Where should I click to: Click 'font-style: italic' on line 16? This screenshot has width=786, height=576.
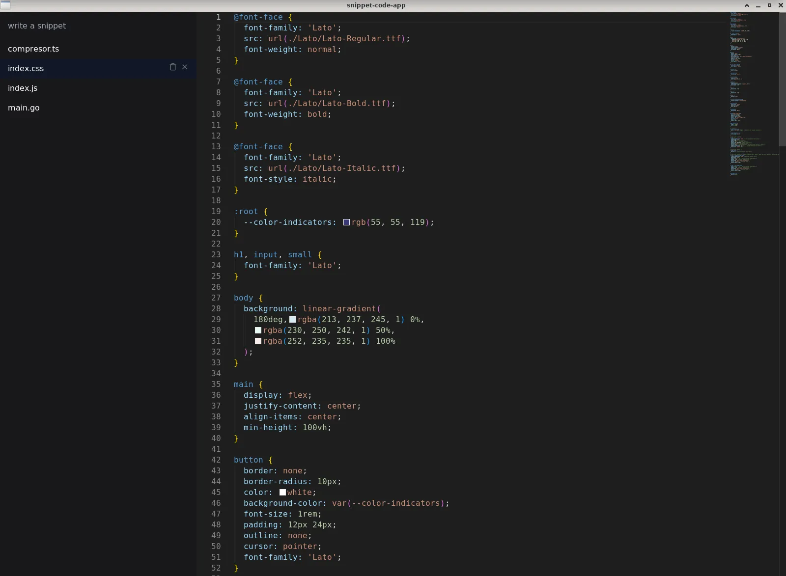(290, 179)
